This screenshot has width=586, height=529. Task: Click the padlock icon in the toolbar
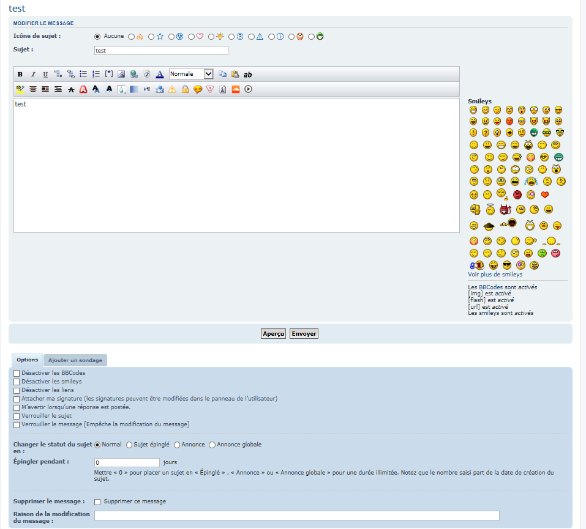click(185, 89)
